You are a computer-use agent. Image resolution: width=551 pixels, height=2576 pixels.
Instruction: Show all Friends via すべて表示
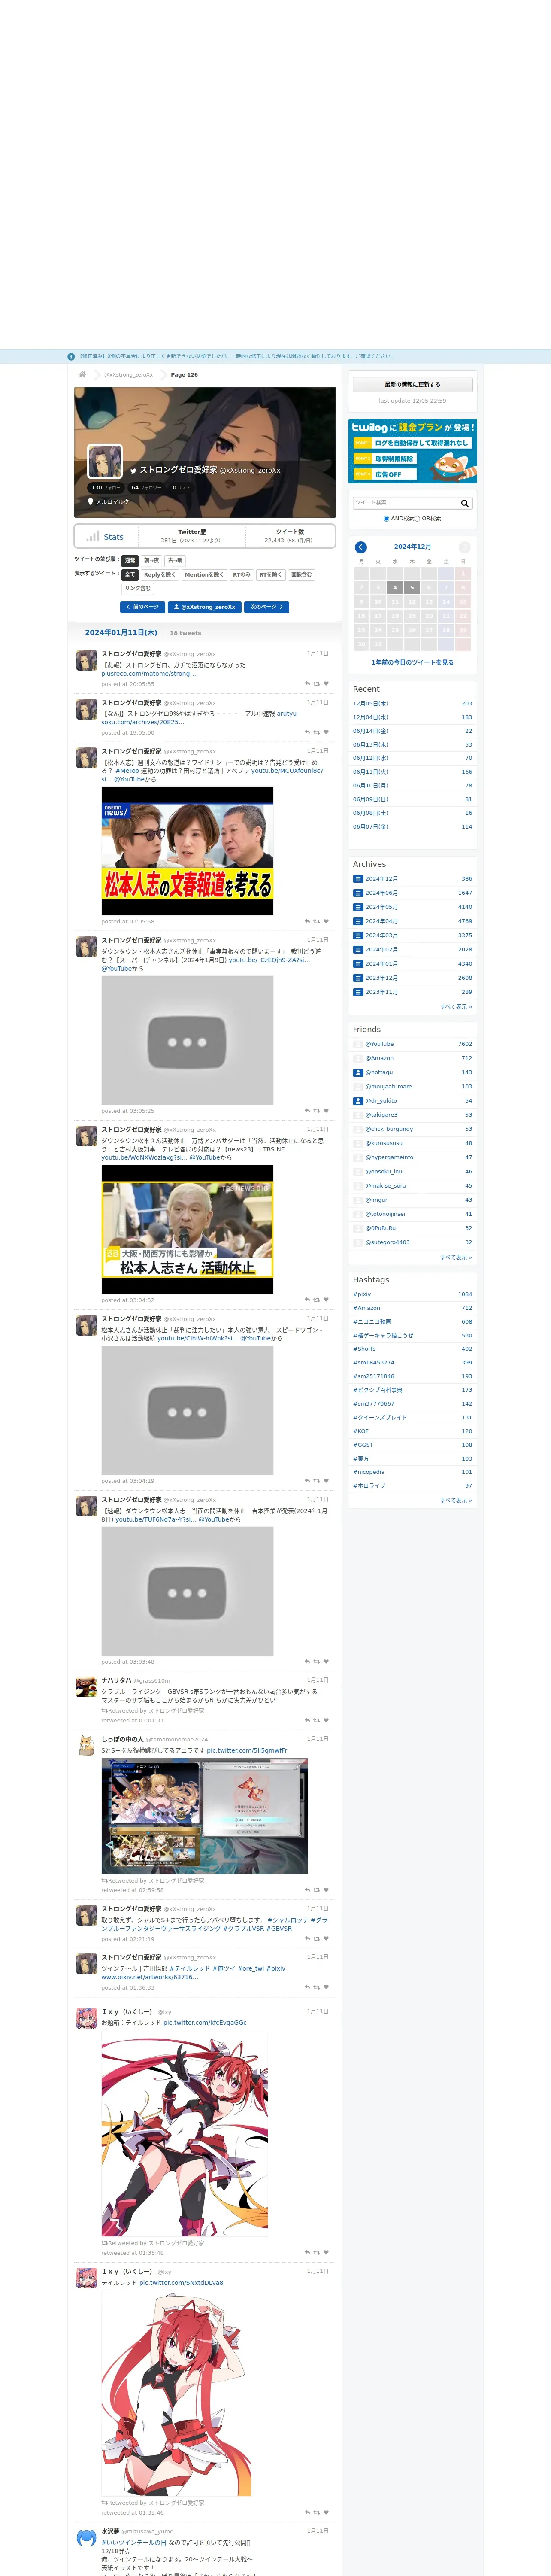[456, 1257]
